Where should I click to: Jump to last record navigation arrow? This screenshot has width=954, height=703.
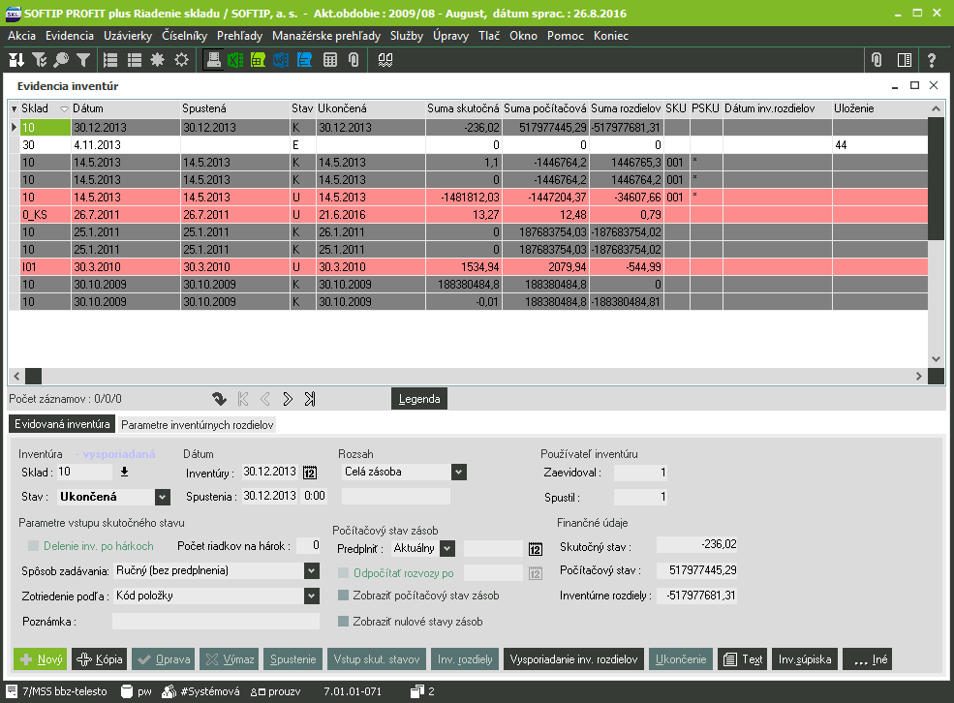(310, 398)
